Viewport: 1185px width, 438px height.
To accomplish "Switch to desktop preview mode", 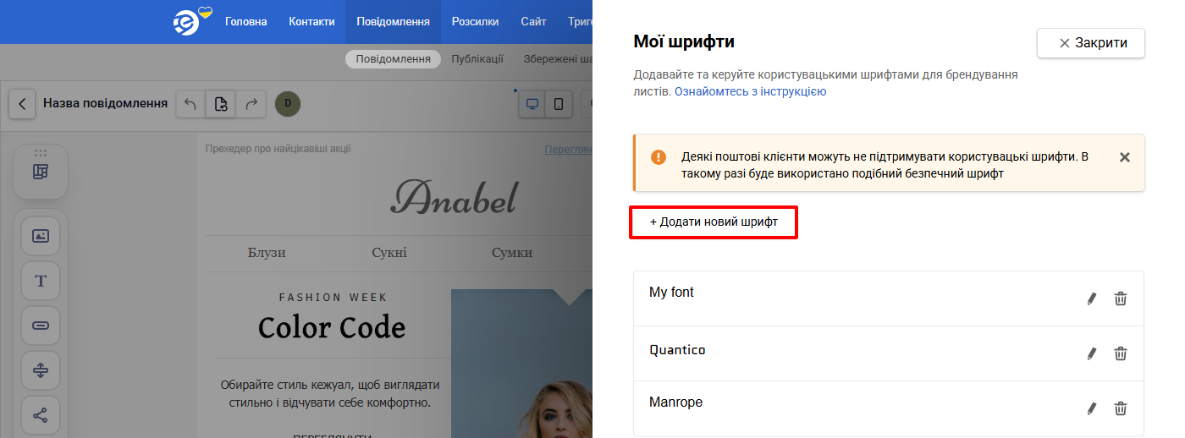I will (x=532, y=104).
